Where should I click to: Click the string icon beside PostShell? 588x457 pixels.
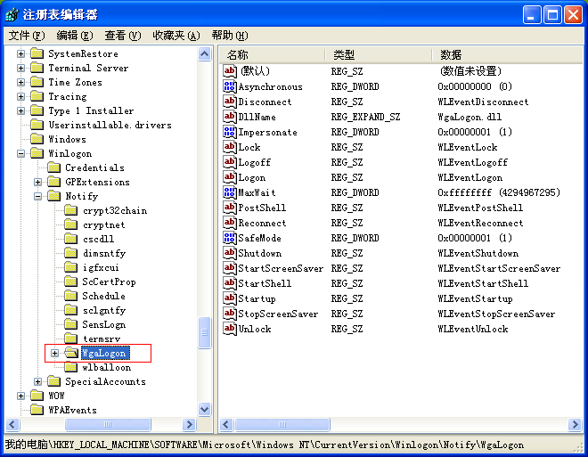[230, 208]
